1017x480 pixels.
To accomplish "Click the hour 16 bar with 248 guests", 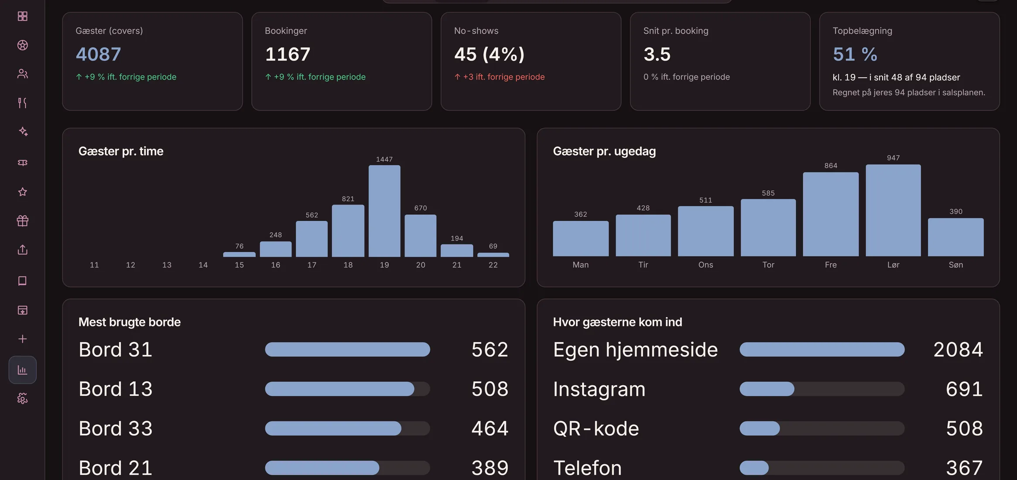I will tap(275, 249).
